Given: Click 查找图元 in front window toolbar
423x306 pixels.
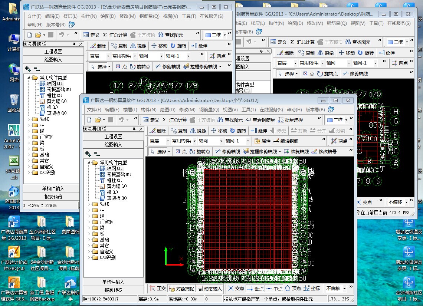Looking at the screenshot, I should point(230,120).
